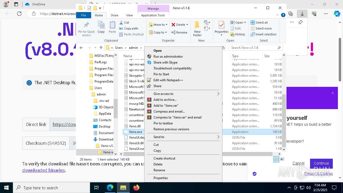Click the Edit button in the Open group
Image resolution: width=343 pixels, height=193 pixels.
[x=235, y=28]
